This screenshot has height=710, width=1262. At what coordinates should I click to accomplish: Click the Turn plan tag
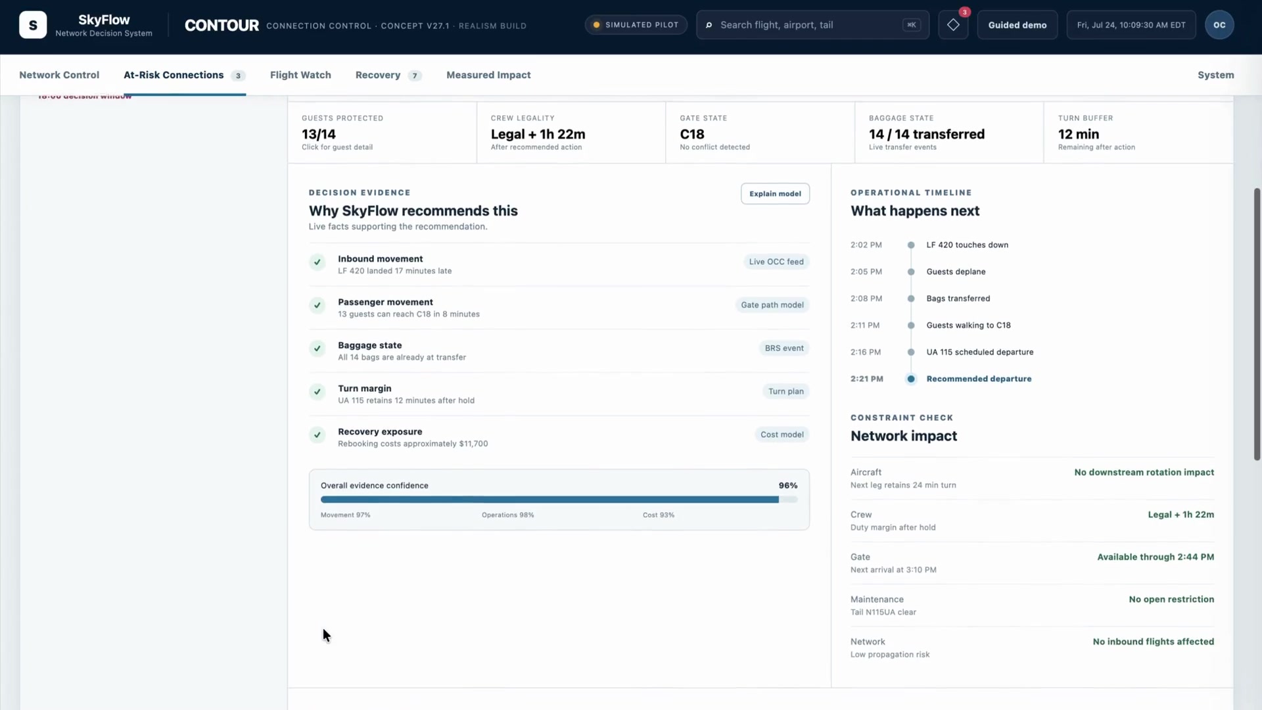click(785, 391)
